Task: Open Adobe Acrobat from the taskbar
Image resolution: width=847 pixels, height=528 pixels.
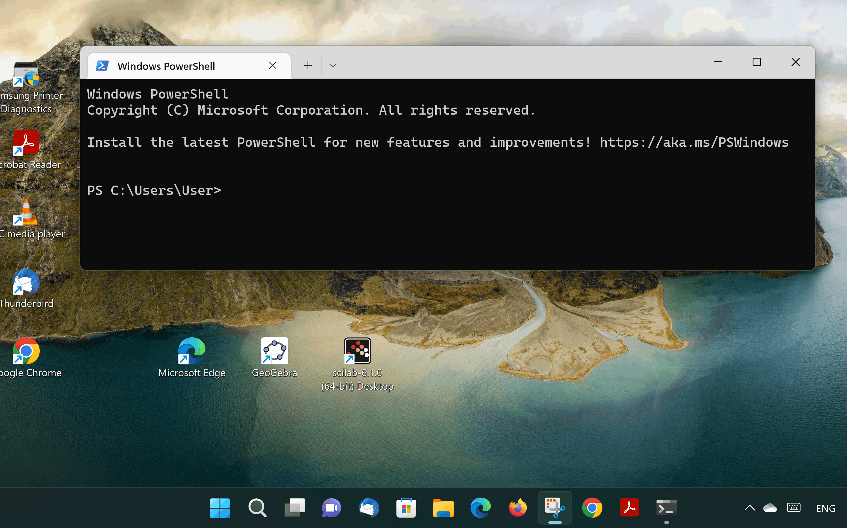Action: pos(629,508)
